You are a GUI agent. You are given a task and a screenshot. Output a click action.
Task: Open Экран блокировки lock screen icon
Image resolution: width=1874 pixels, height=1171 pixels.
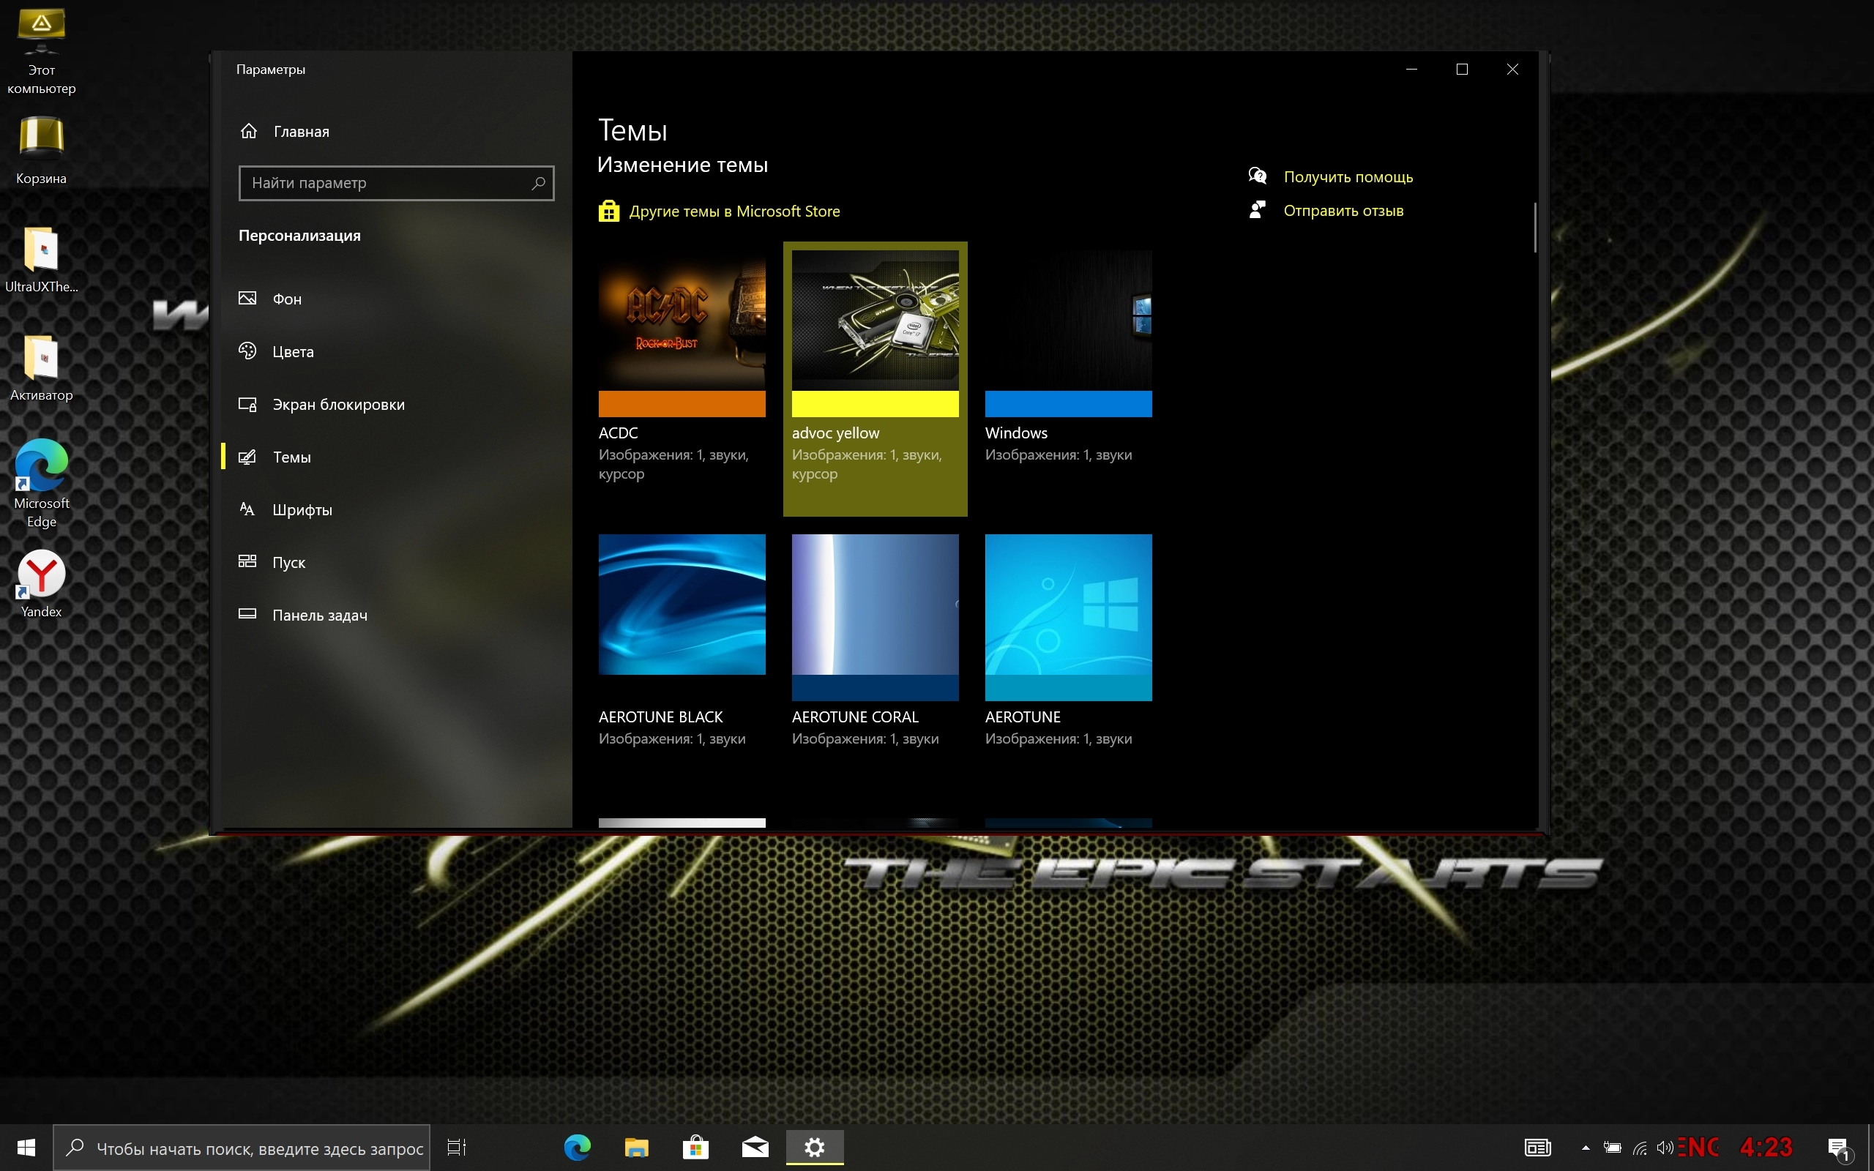(x=247, y=404)
